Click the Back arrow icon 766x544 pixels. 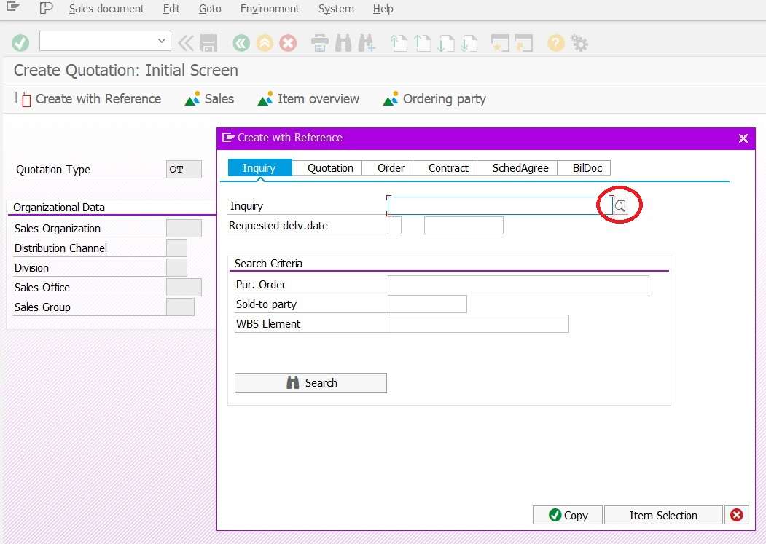pyautogui.click(x=241, y=42)
